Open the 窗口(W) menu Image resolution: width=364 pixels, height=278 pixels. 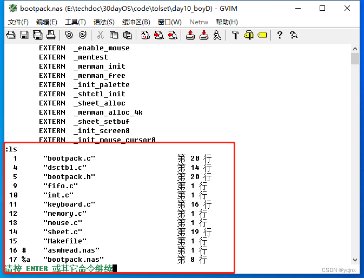point(169,22)
